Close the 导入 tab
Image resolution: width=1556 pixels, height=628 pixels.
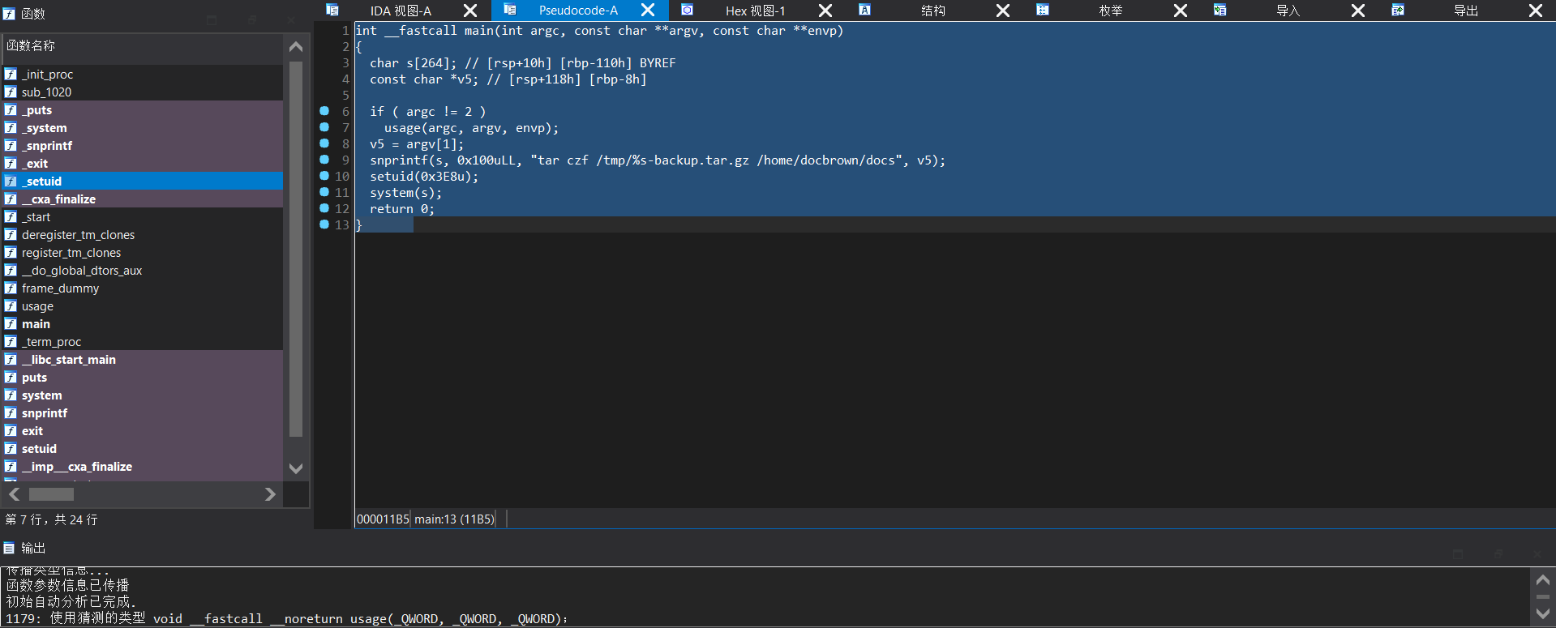point(1358,11)
